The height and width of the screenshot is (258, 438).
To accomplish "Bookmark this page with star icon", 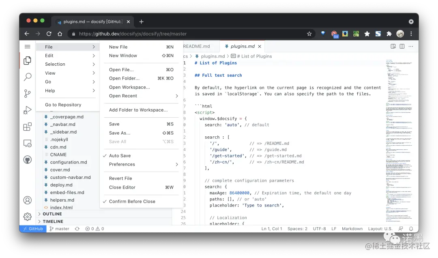I will [x=309, y=34].
